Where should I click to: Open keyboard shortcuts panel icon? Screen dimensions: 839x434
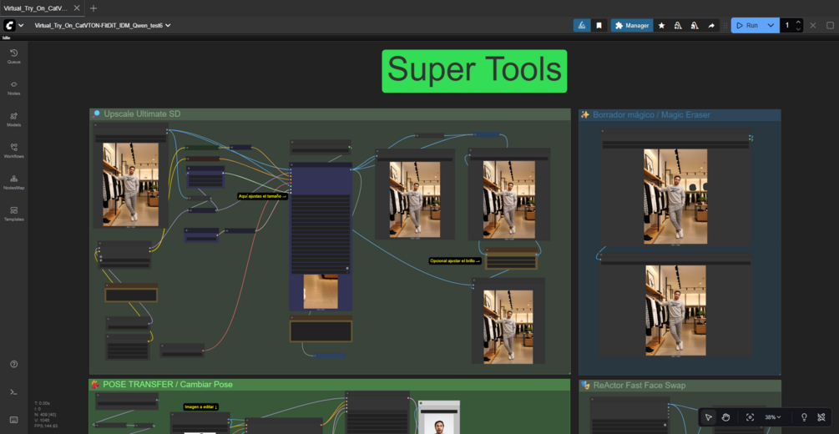(x=14, y=420)
